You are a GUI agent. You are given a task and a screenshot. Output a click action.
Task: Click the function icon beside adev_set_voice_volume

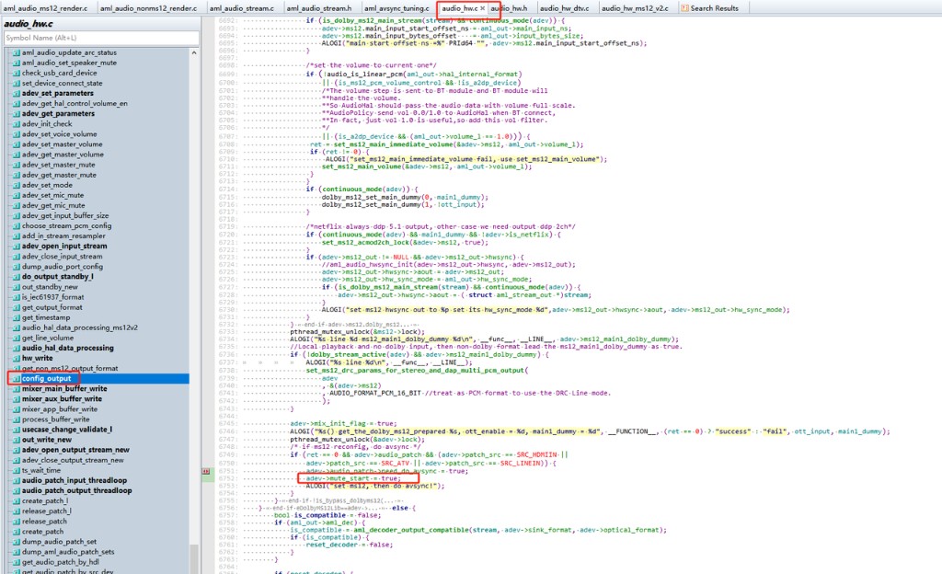click(x=17, y=134)
